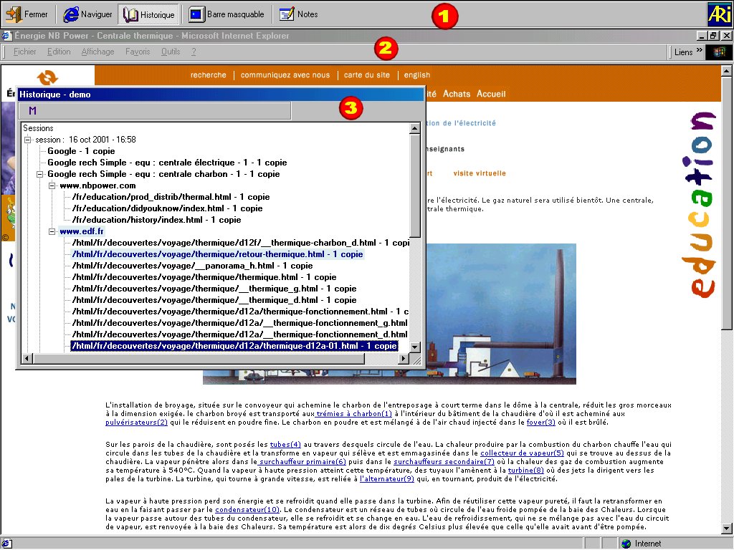Click the communiquez avec nous link
Image resolution: width=734 pixels, height=550 pixels.
click(x=285, y=74)
